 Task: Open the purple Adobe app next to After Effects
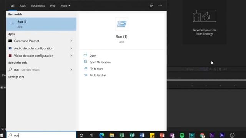222,135
